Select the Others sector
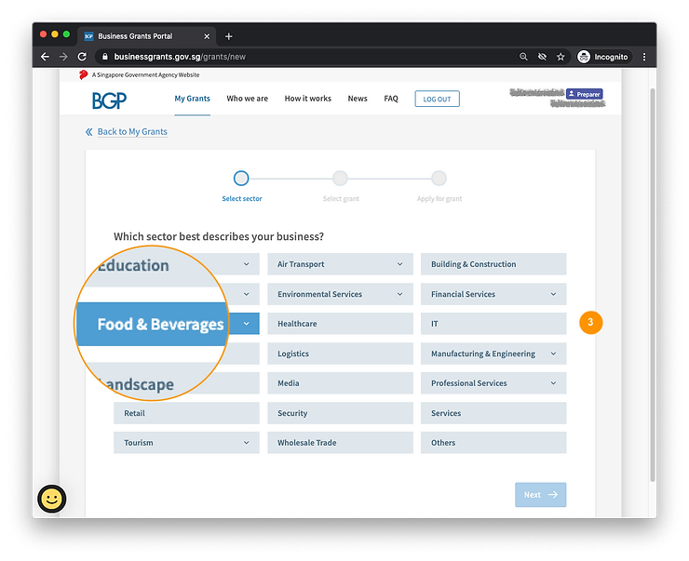Image resolution: width=689 pixels, height=561 pixels. coord(493,443)
